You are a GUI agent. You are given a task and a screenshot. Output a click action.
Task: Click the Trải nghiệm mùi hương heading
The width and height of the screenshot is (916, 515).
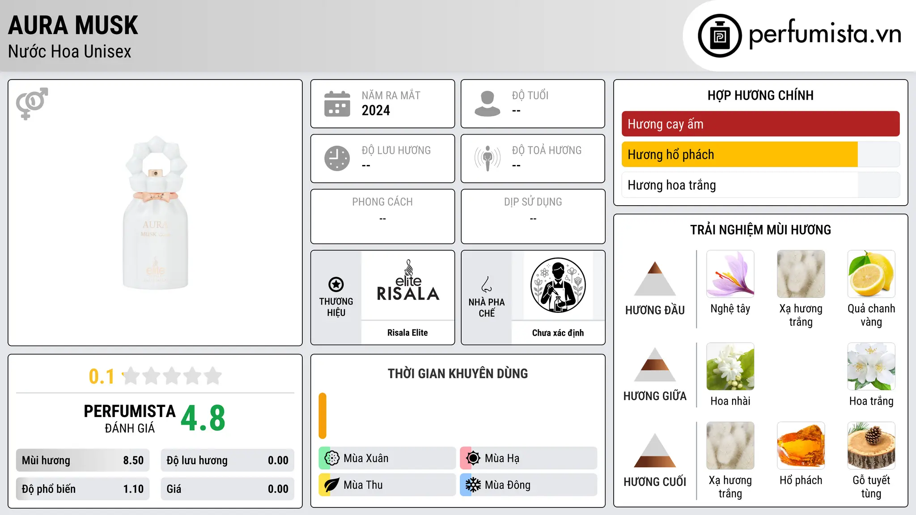tap(760, 230)
